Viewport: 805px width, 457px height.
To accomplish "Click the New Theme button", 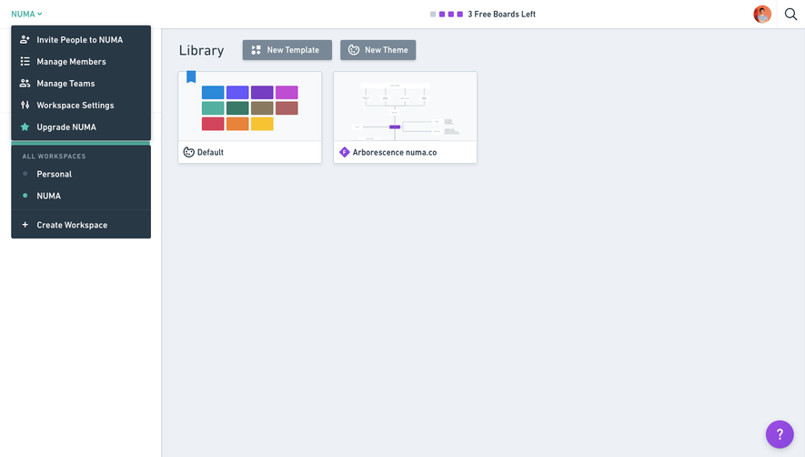I will [x=377, y=50].
